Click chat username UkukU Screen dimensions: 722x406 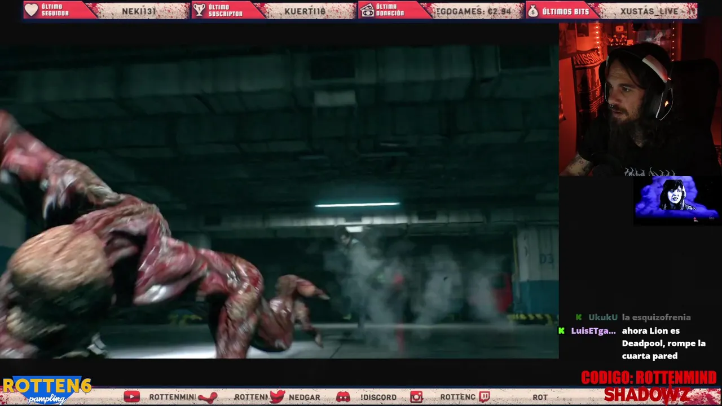coord(603,317)
